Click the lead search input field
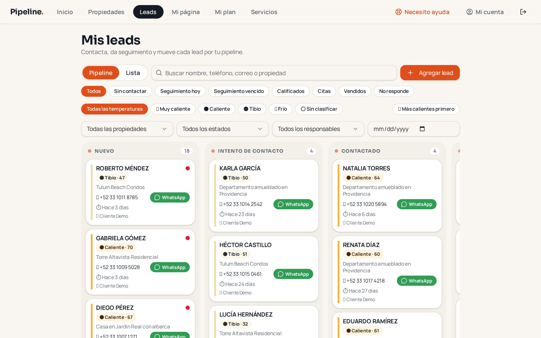 tap(274, 73)
